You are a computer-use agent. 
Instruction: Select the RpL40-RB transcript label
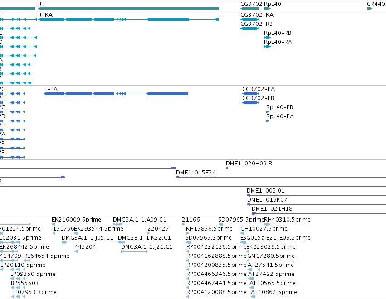(278, 33)
